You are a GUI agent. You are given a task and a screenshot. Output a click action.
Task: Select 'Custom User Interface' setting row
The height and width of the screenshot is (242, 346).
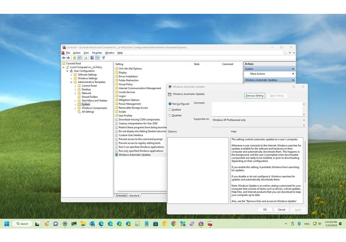131,135
